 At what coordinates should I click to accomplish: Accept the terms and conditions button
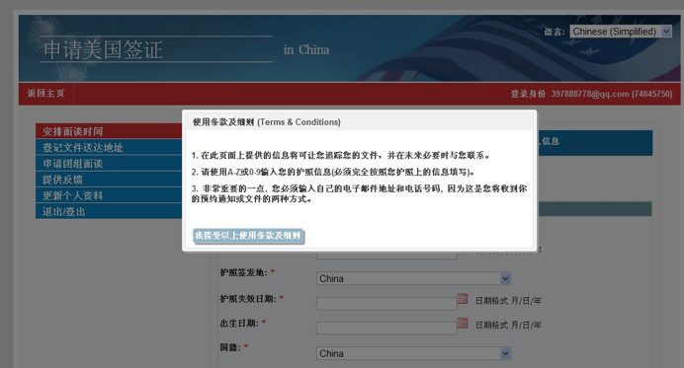click(248, 236)
